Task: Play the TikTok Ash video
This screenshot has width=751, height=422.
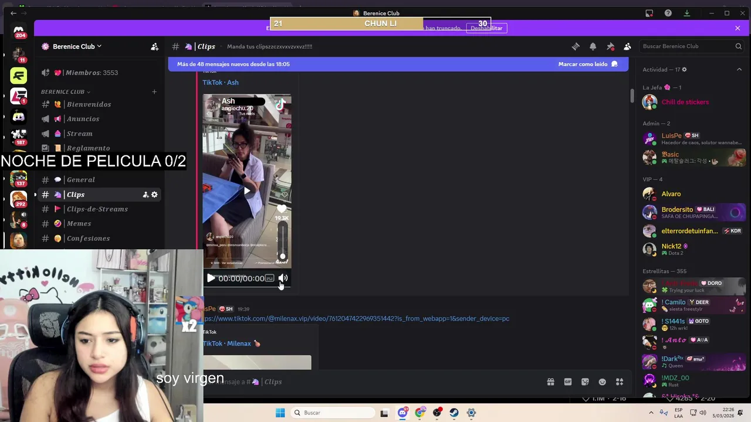Action: tap(211, 278)
